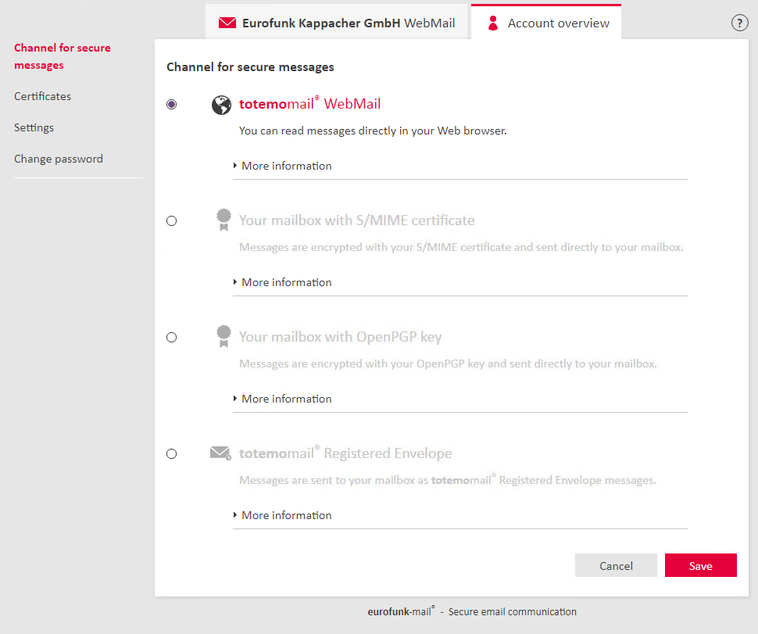Select the S/MIME certificate radio button
This screenshot has height=634, width=758.
coord(172,221)
